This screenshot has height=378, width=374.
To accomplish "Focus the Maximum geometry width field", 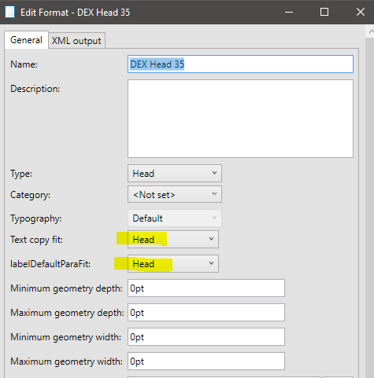I will pos(206,361).
